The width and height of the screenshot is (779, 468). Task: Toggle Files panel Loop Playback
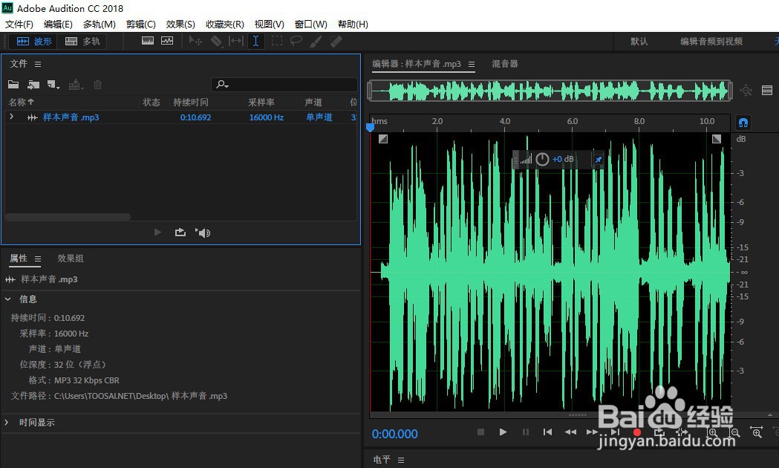(x=180, y=232)
